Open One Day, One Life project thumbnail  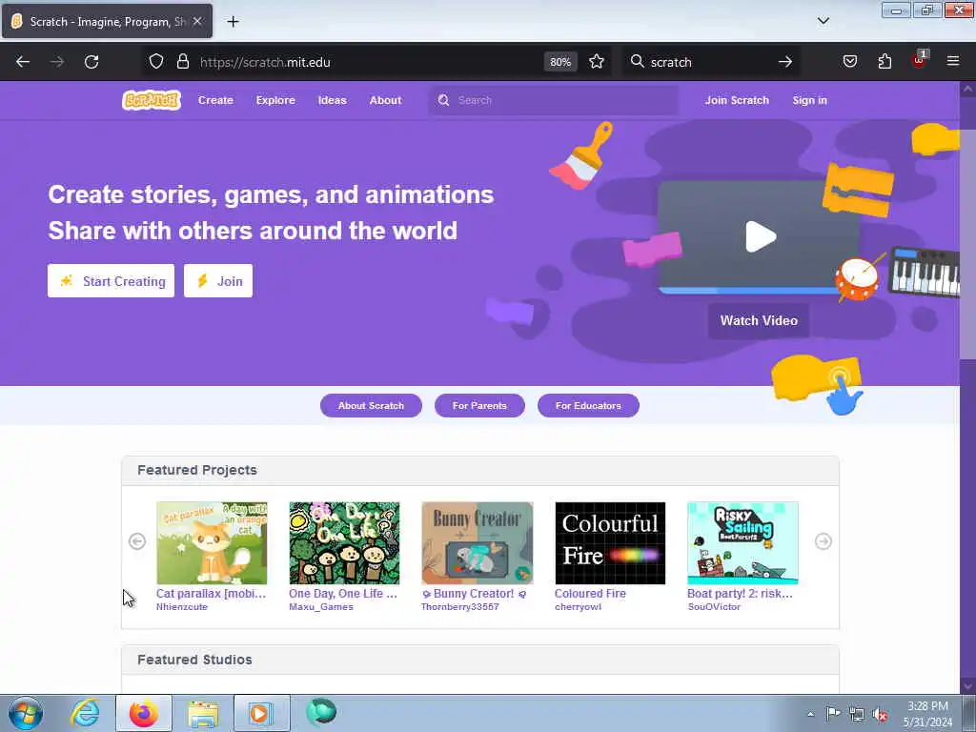(344, 543)
